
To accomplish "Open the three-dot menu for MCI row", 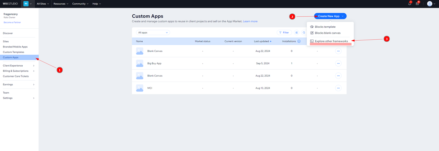I will (x=338, y=88).
